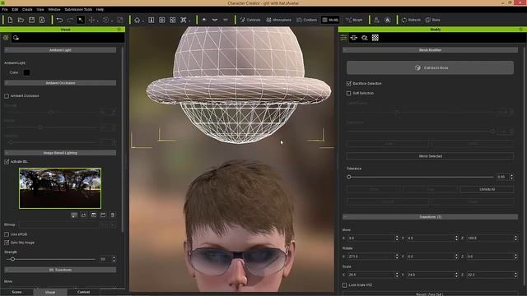Viewport: 527px width, 296px height.
Task: Click the Edit Mesh Mode button
Action: [x=430, y=67]
